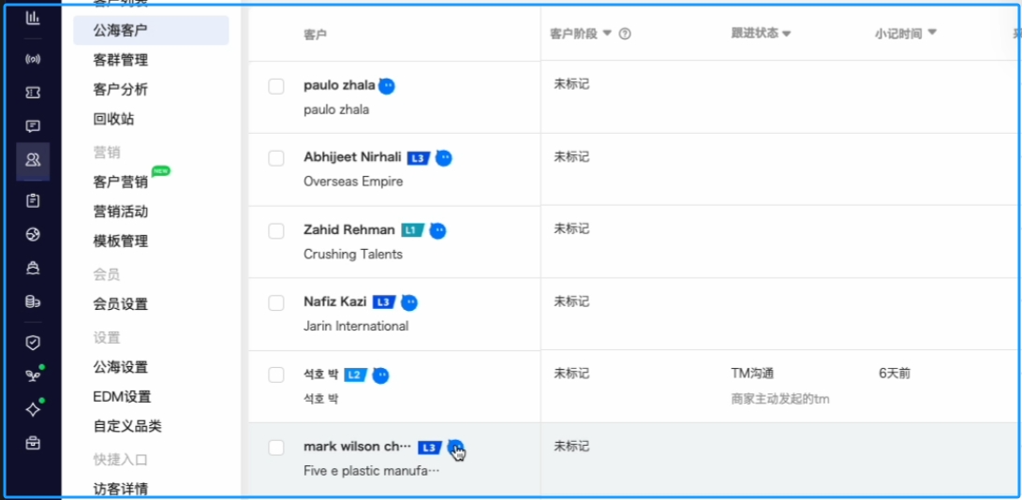Click the database coins sidebar icon

[x=33, y=301]
